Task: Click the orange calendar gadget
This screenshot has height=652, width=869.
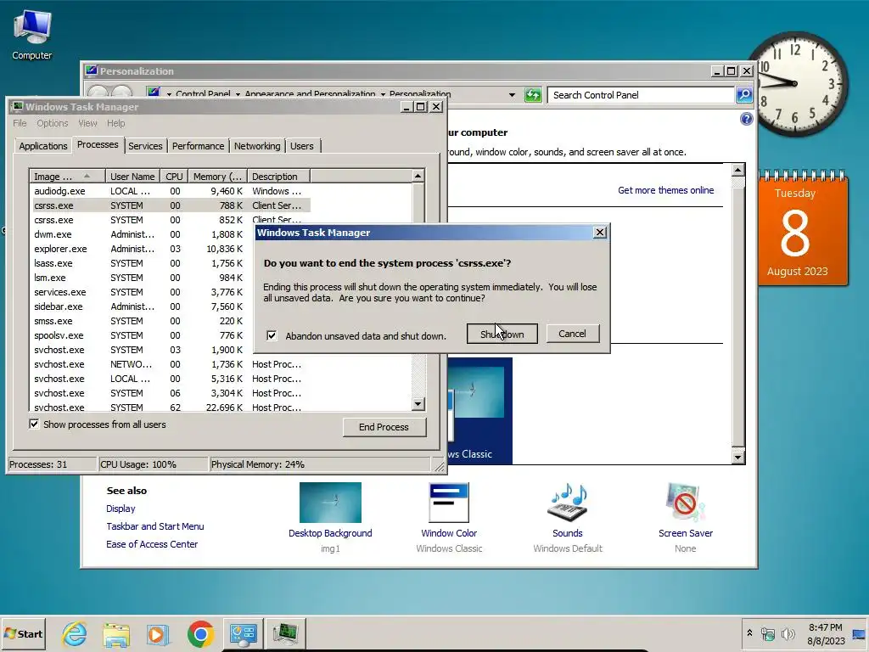Action: coord(803,229)
